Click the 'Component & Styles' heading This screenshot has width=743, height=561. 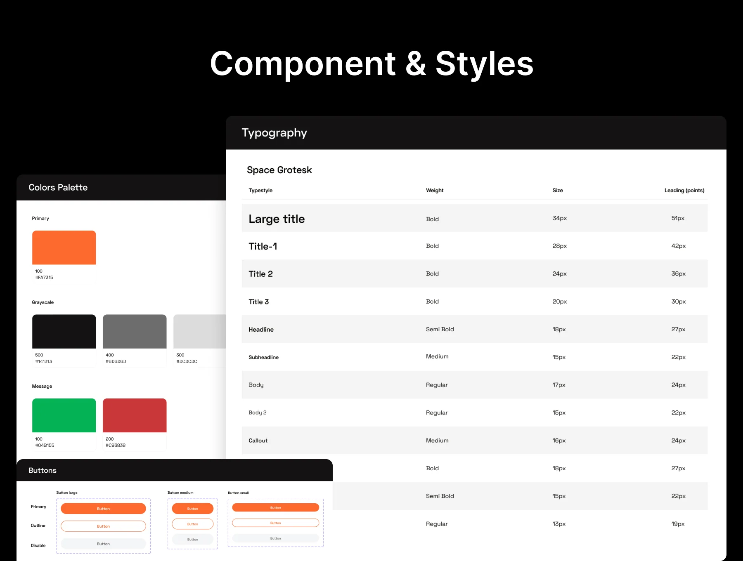coord(371,64)
